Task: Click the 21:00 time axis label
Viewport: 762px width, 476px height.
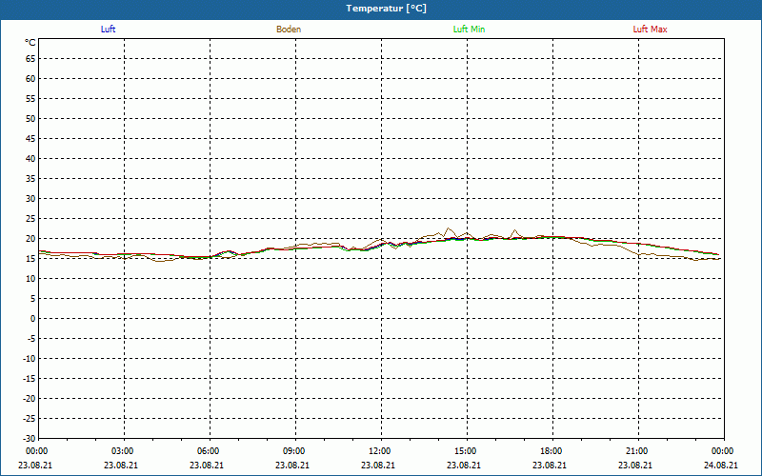Action: (x=636, y=451)
